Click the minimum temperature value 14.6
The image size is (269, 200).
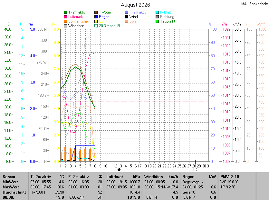pyautogui.click(x=60, y=182)
